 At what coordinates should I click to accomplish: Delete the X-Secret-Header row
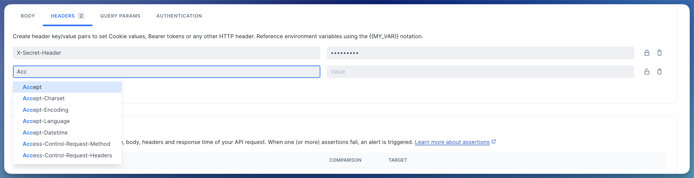click(x=659, y=53)
